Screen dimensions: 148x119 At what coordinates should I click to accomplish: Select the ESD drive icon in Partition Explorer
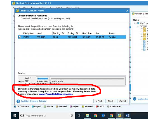pyautogui.click(x=141, y=26)
